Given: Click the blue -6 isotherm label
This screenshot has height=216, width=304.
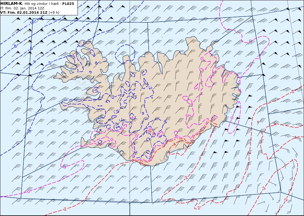Looking at the screenshot, I should click(31, 48).
